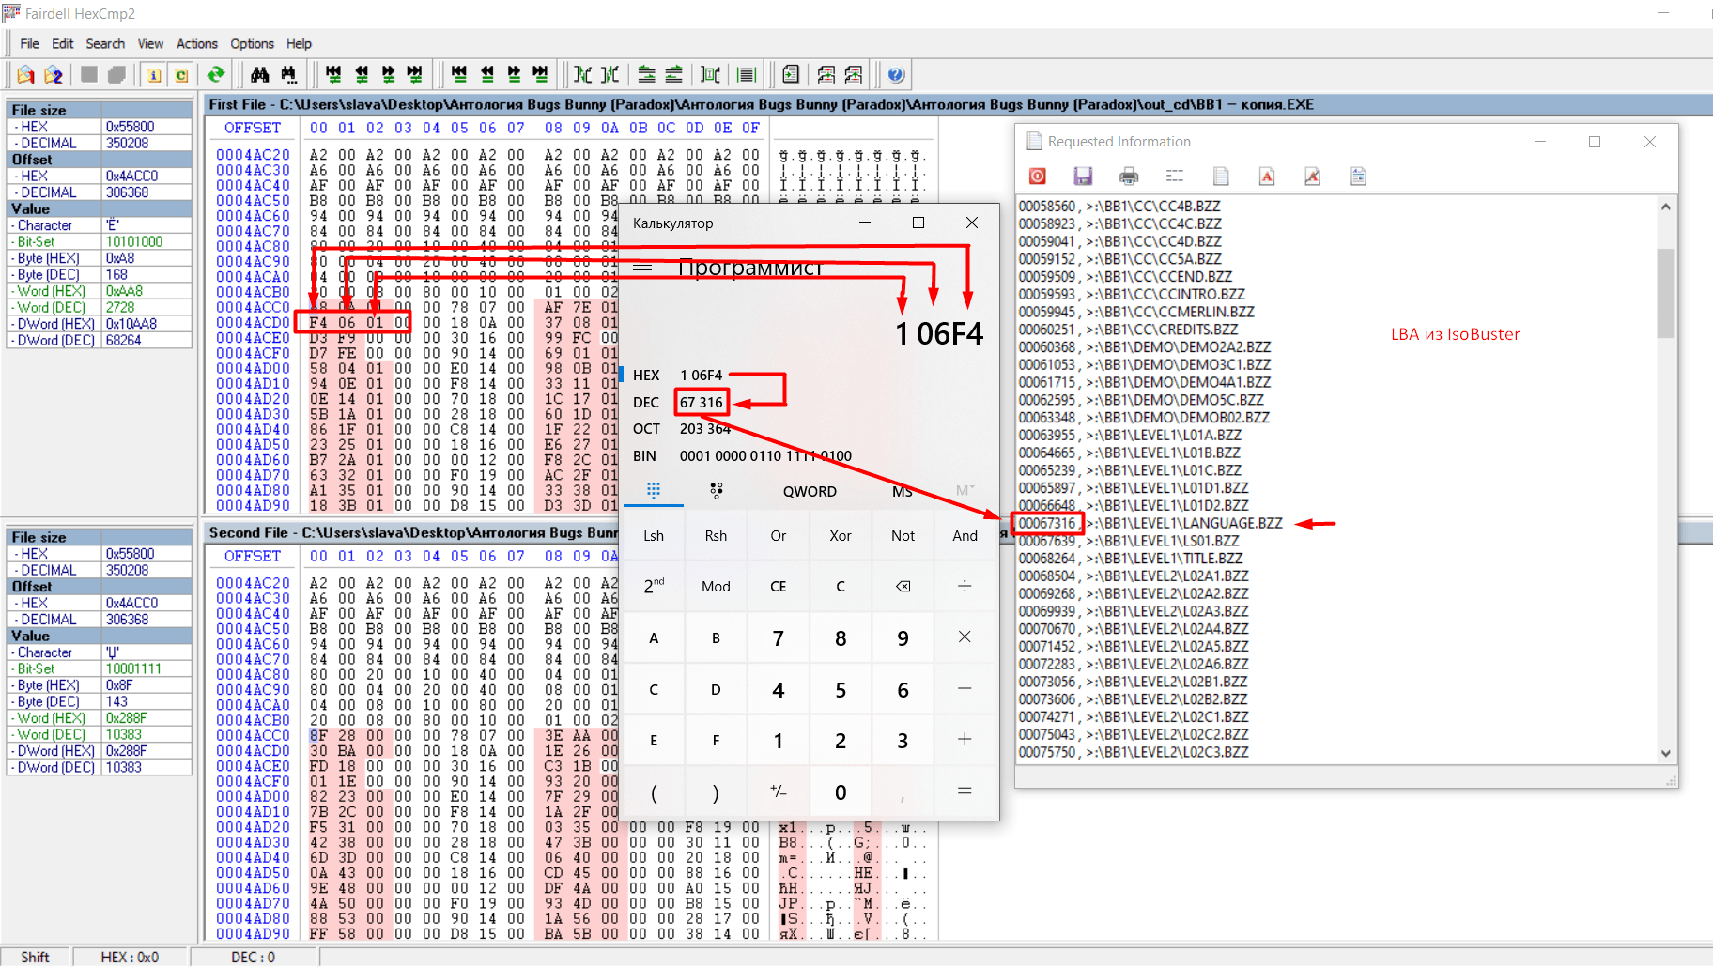Screen dimensions: 1713x967
Task: Click crossed-out 'A' document icon
Action: tap(1313, 176)
